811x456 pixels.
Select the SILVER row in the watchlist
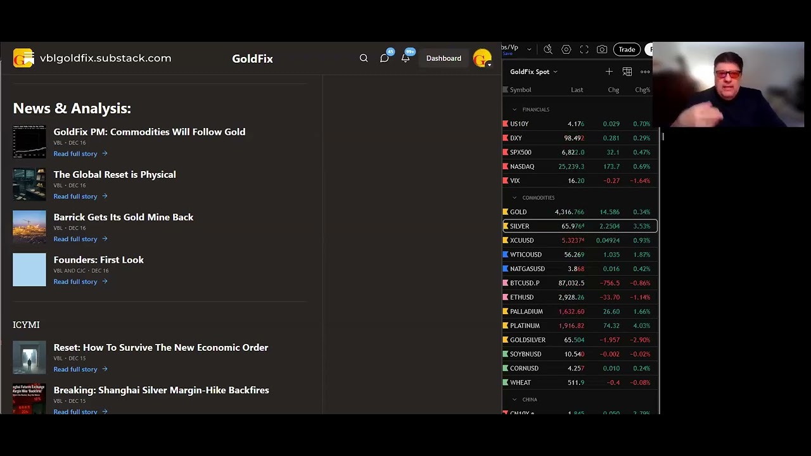pyautogui.click(x=580, y=226)
